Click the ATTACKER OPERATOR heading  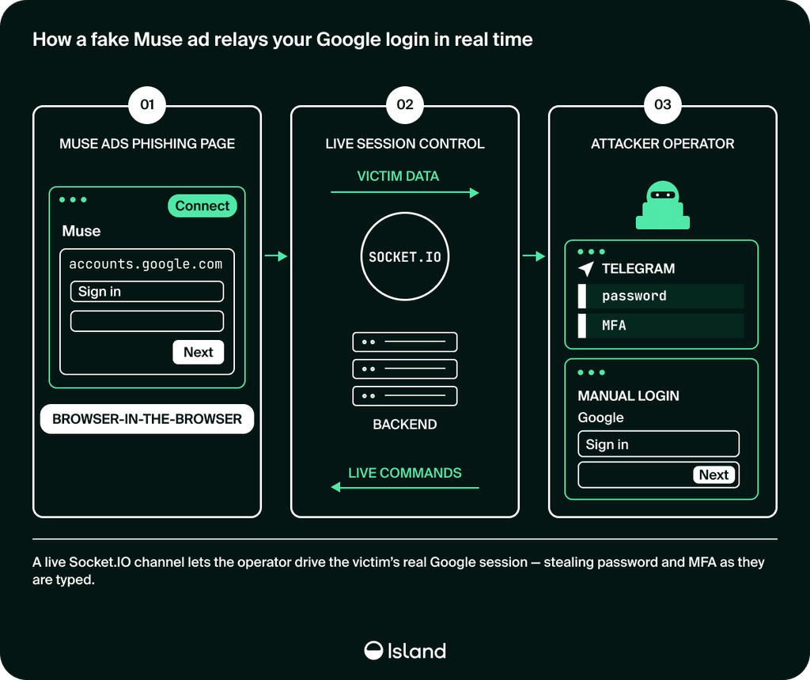pyautogui.click(x=662, y=144)
